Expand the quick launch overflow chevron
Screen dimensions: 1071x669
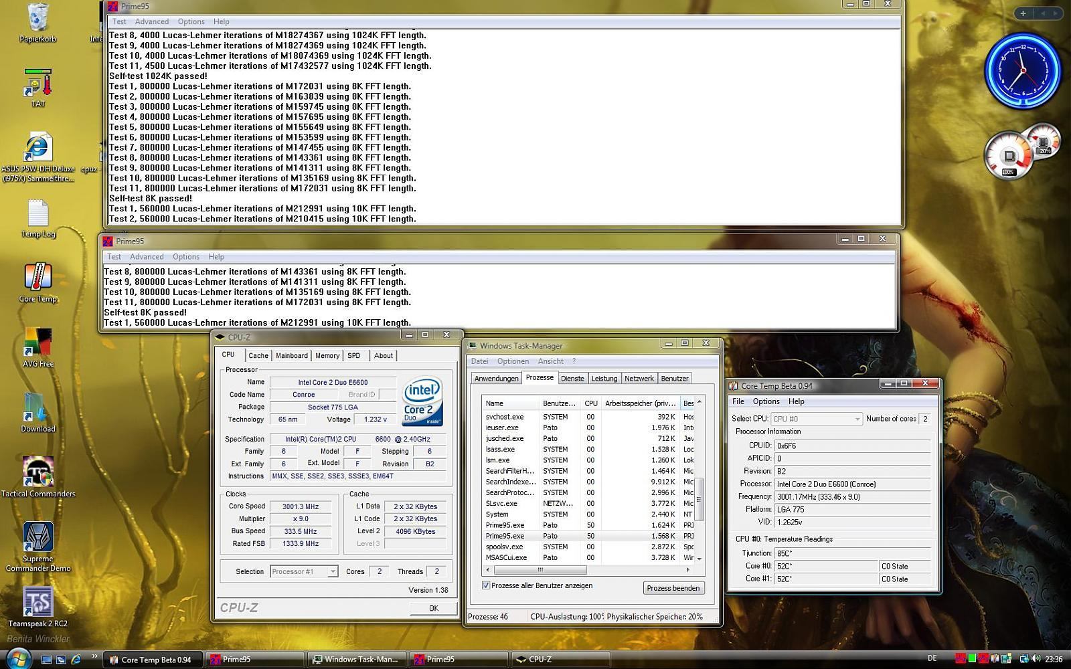tap(94, 656)
